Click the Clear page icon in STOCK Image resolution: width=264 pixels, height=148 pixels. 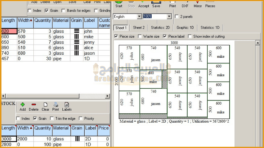coord(45,105)
